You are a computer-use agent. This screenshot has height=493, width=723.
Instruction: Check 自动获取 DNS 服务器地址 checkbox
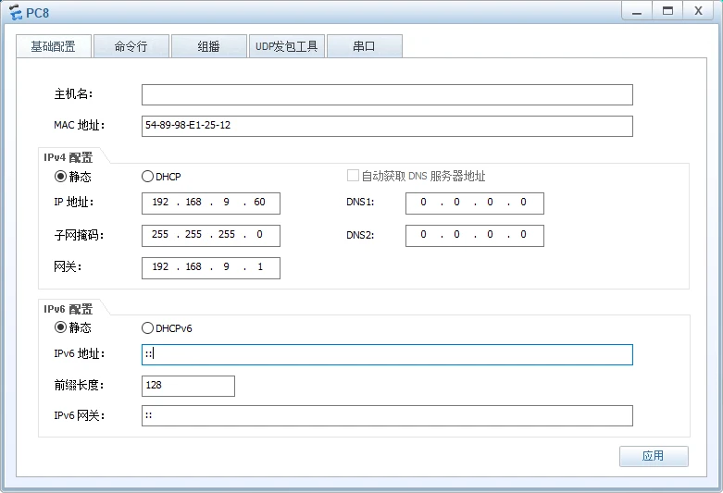[x=353, y=176]
